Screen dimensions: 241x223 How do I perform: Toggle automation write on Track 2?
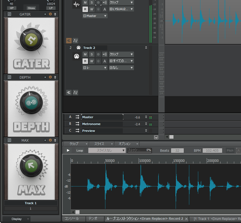click(x=91, y=61)
